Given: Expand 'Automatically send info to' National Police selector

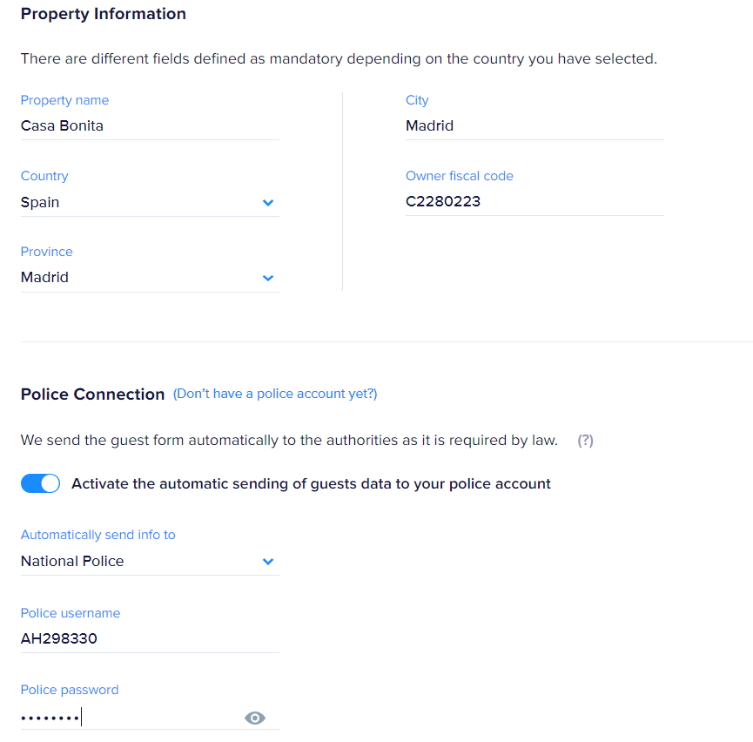Looking at the screenshot, I should (x=139, y=561).
